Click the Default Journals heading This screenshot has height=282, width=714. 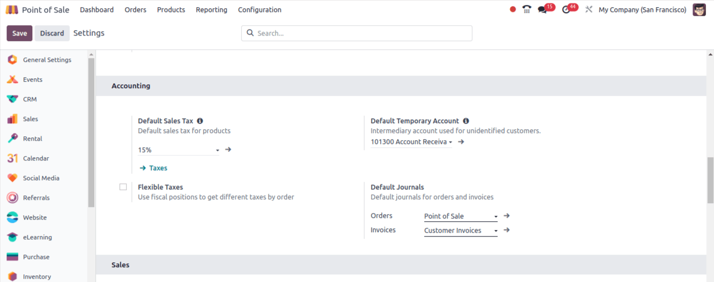tap(397, 187)
